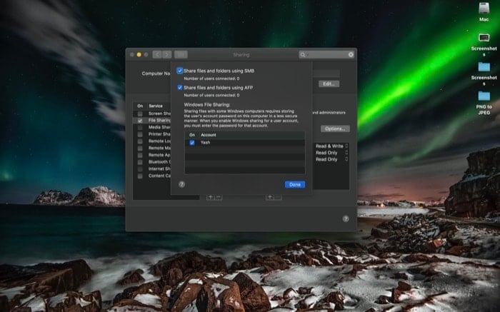
Task: Enable the Remote Login service checkbox
Action: 140,141
